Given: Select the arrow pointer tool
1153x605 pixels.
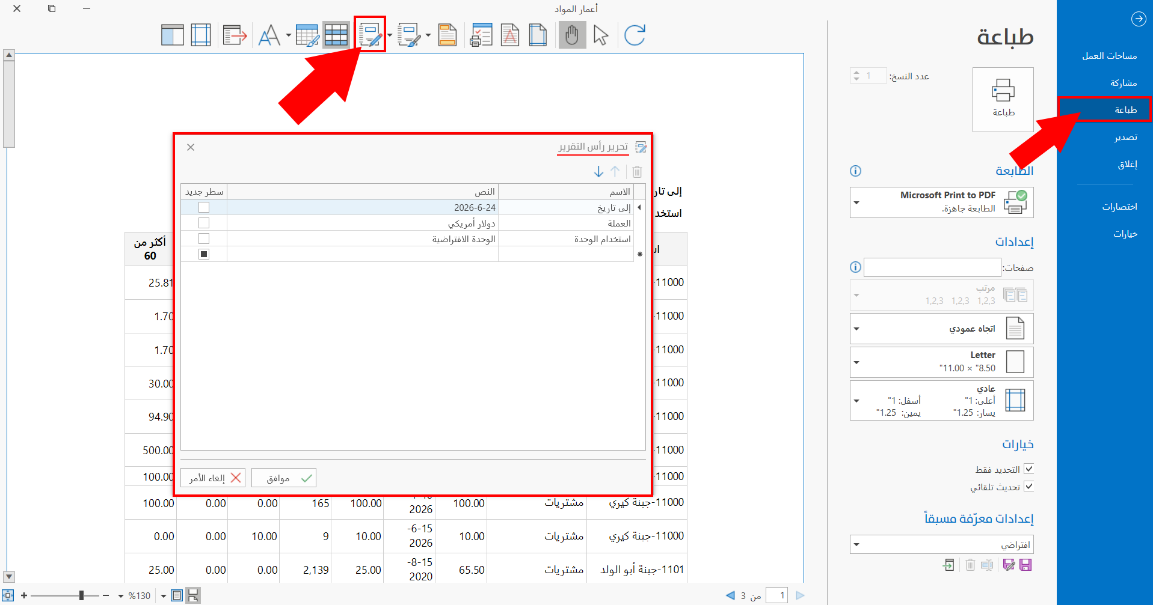Looking at the screenshot, I should [600, 35].
